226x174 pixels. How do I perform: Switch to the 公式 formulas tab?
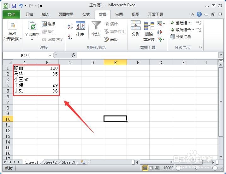coord(86,14)
